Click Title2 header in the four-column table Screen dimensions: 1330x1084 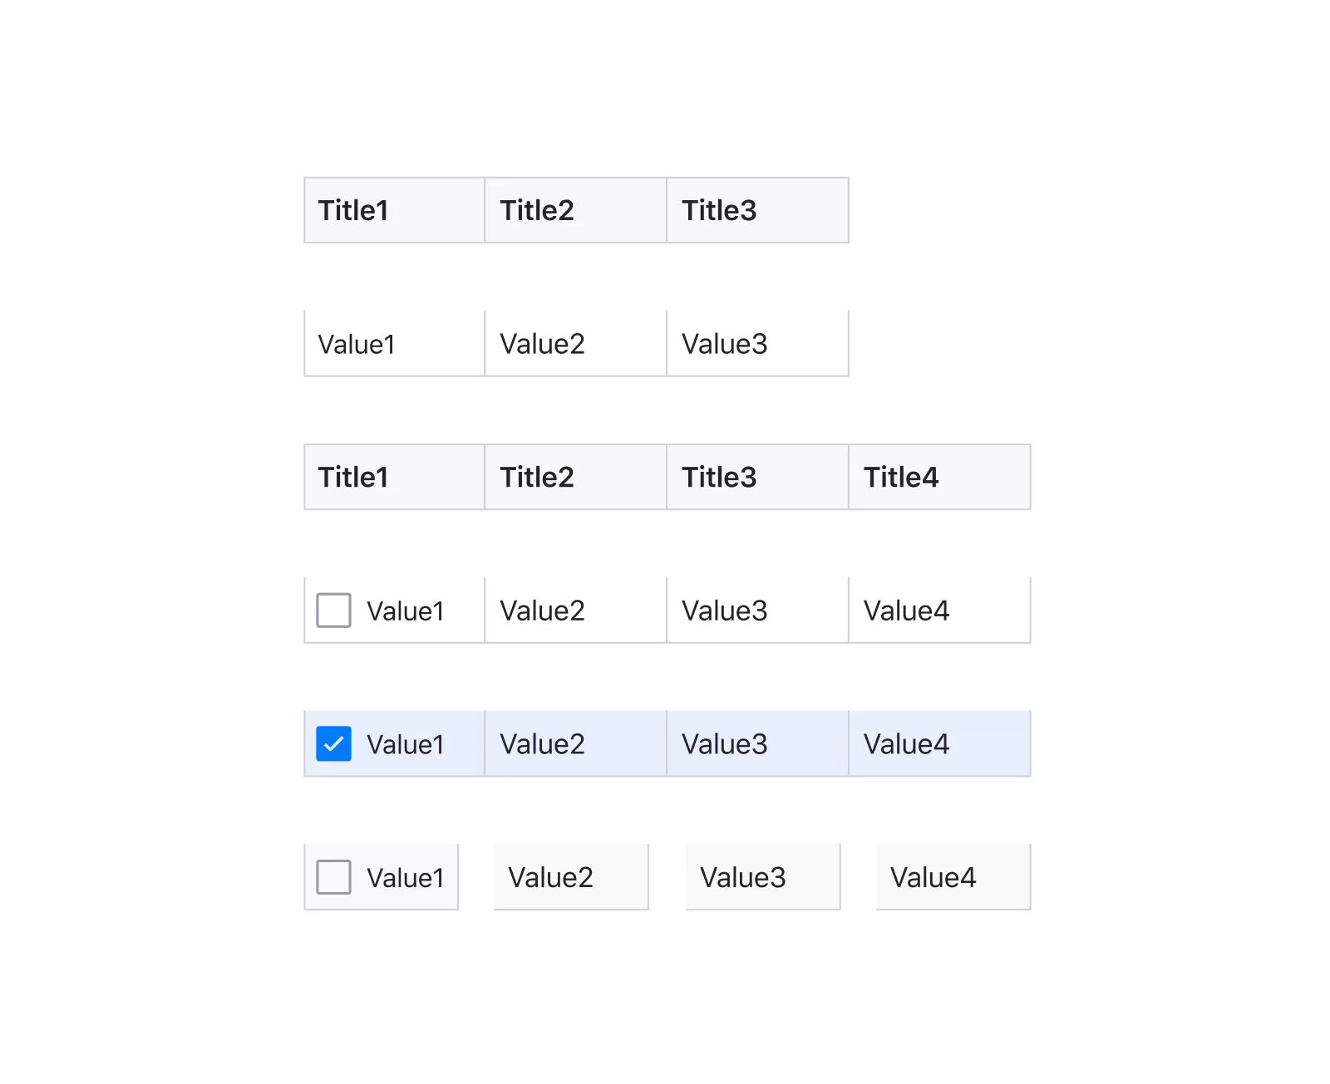(x=576, y=477)
